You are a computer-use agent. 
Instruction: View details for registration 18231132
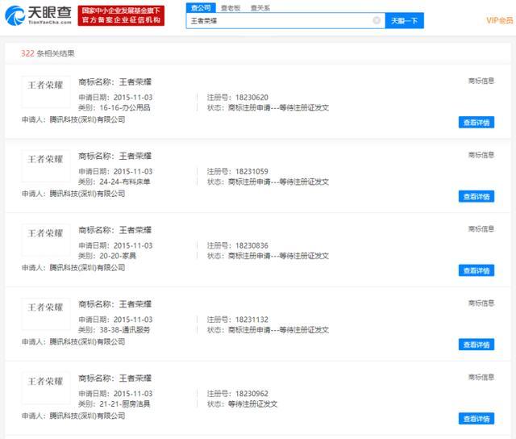click(x=476, y=345)
